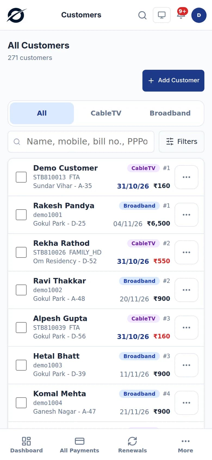Switch to the Broadband tab
Screen dimensions: 212x460
tap(170, 113)
